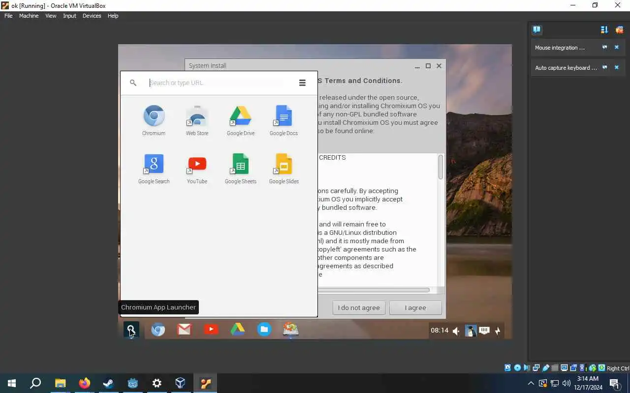Screen dimensions: 630x393
Task: Click the guest volume speaker icon
Action: pos(456,331)
